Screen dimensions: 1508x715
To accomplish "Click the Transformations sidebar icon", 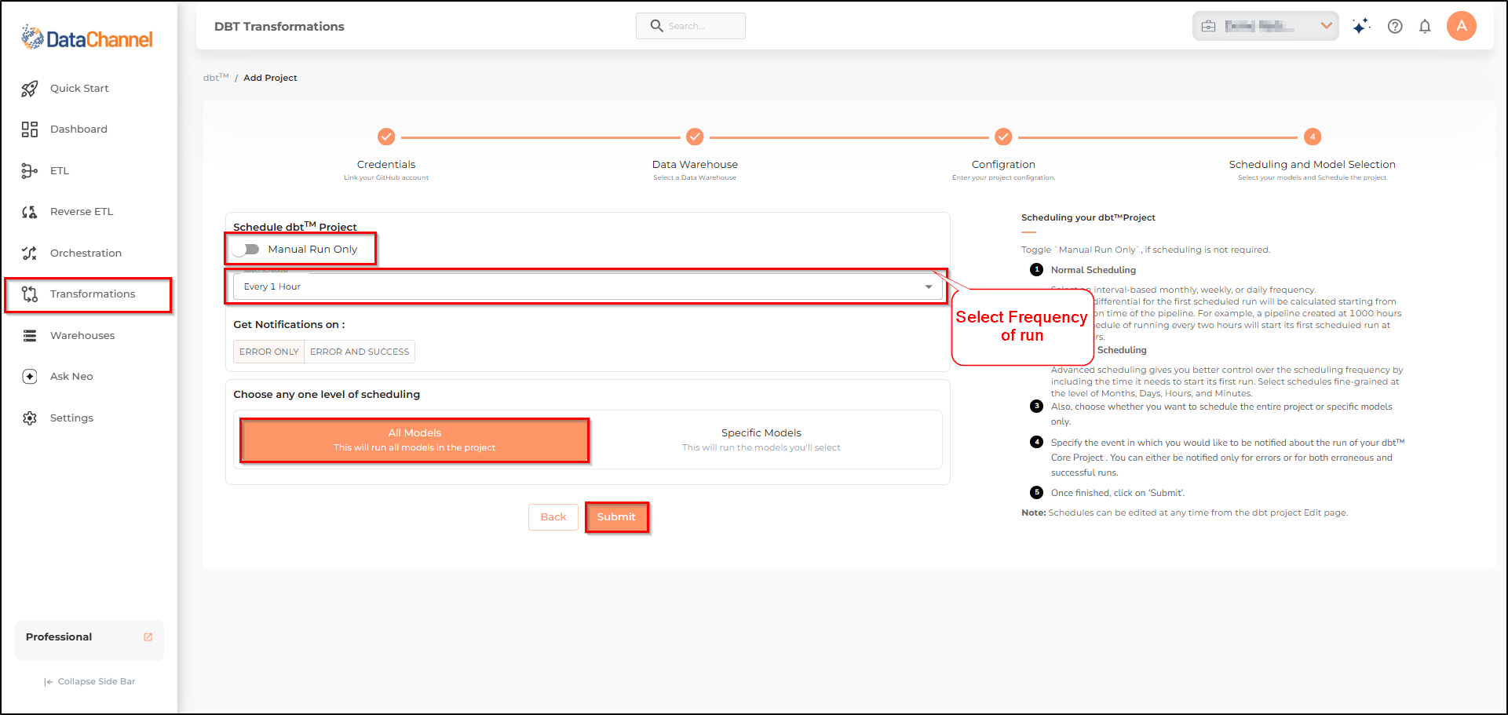I will [x=30, y=294].
